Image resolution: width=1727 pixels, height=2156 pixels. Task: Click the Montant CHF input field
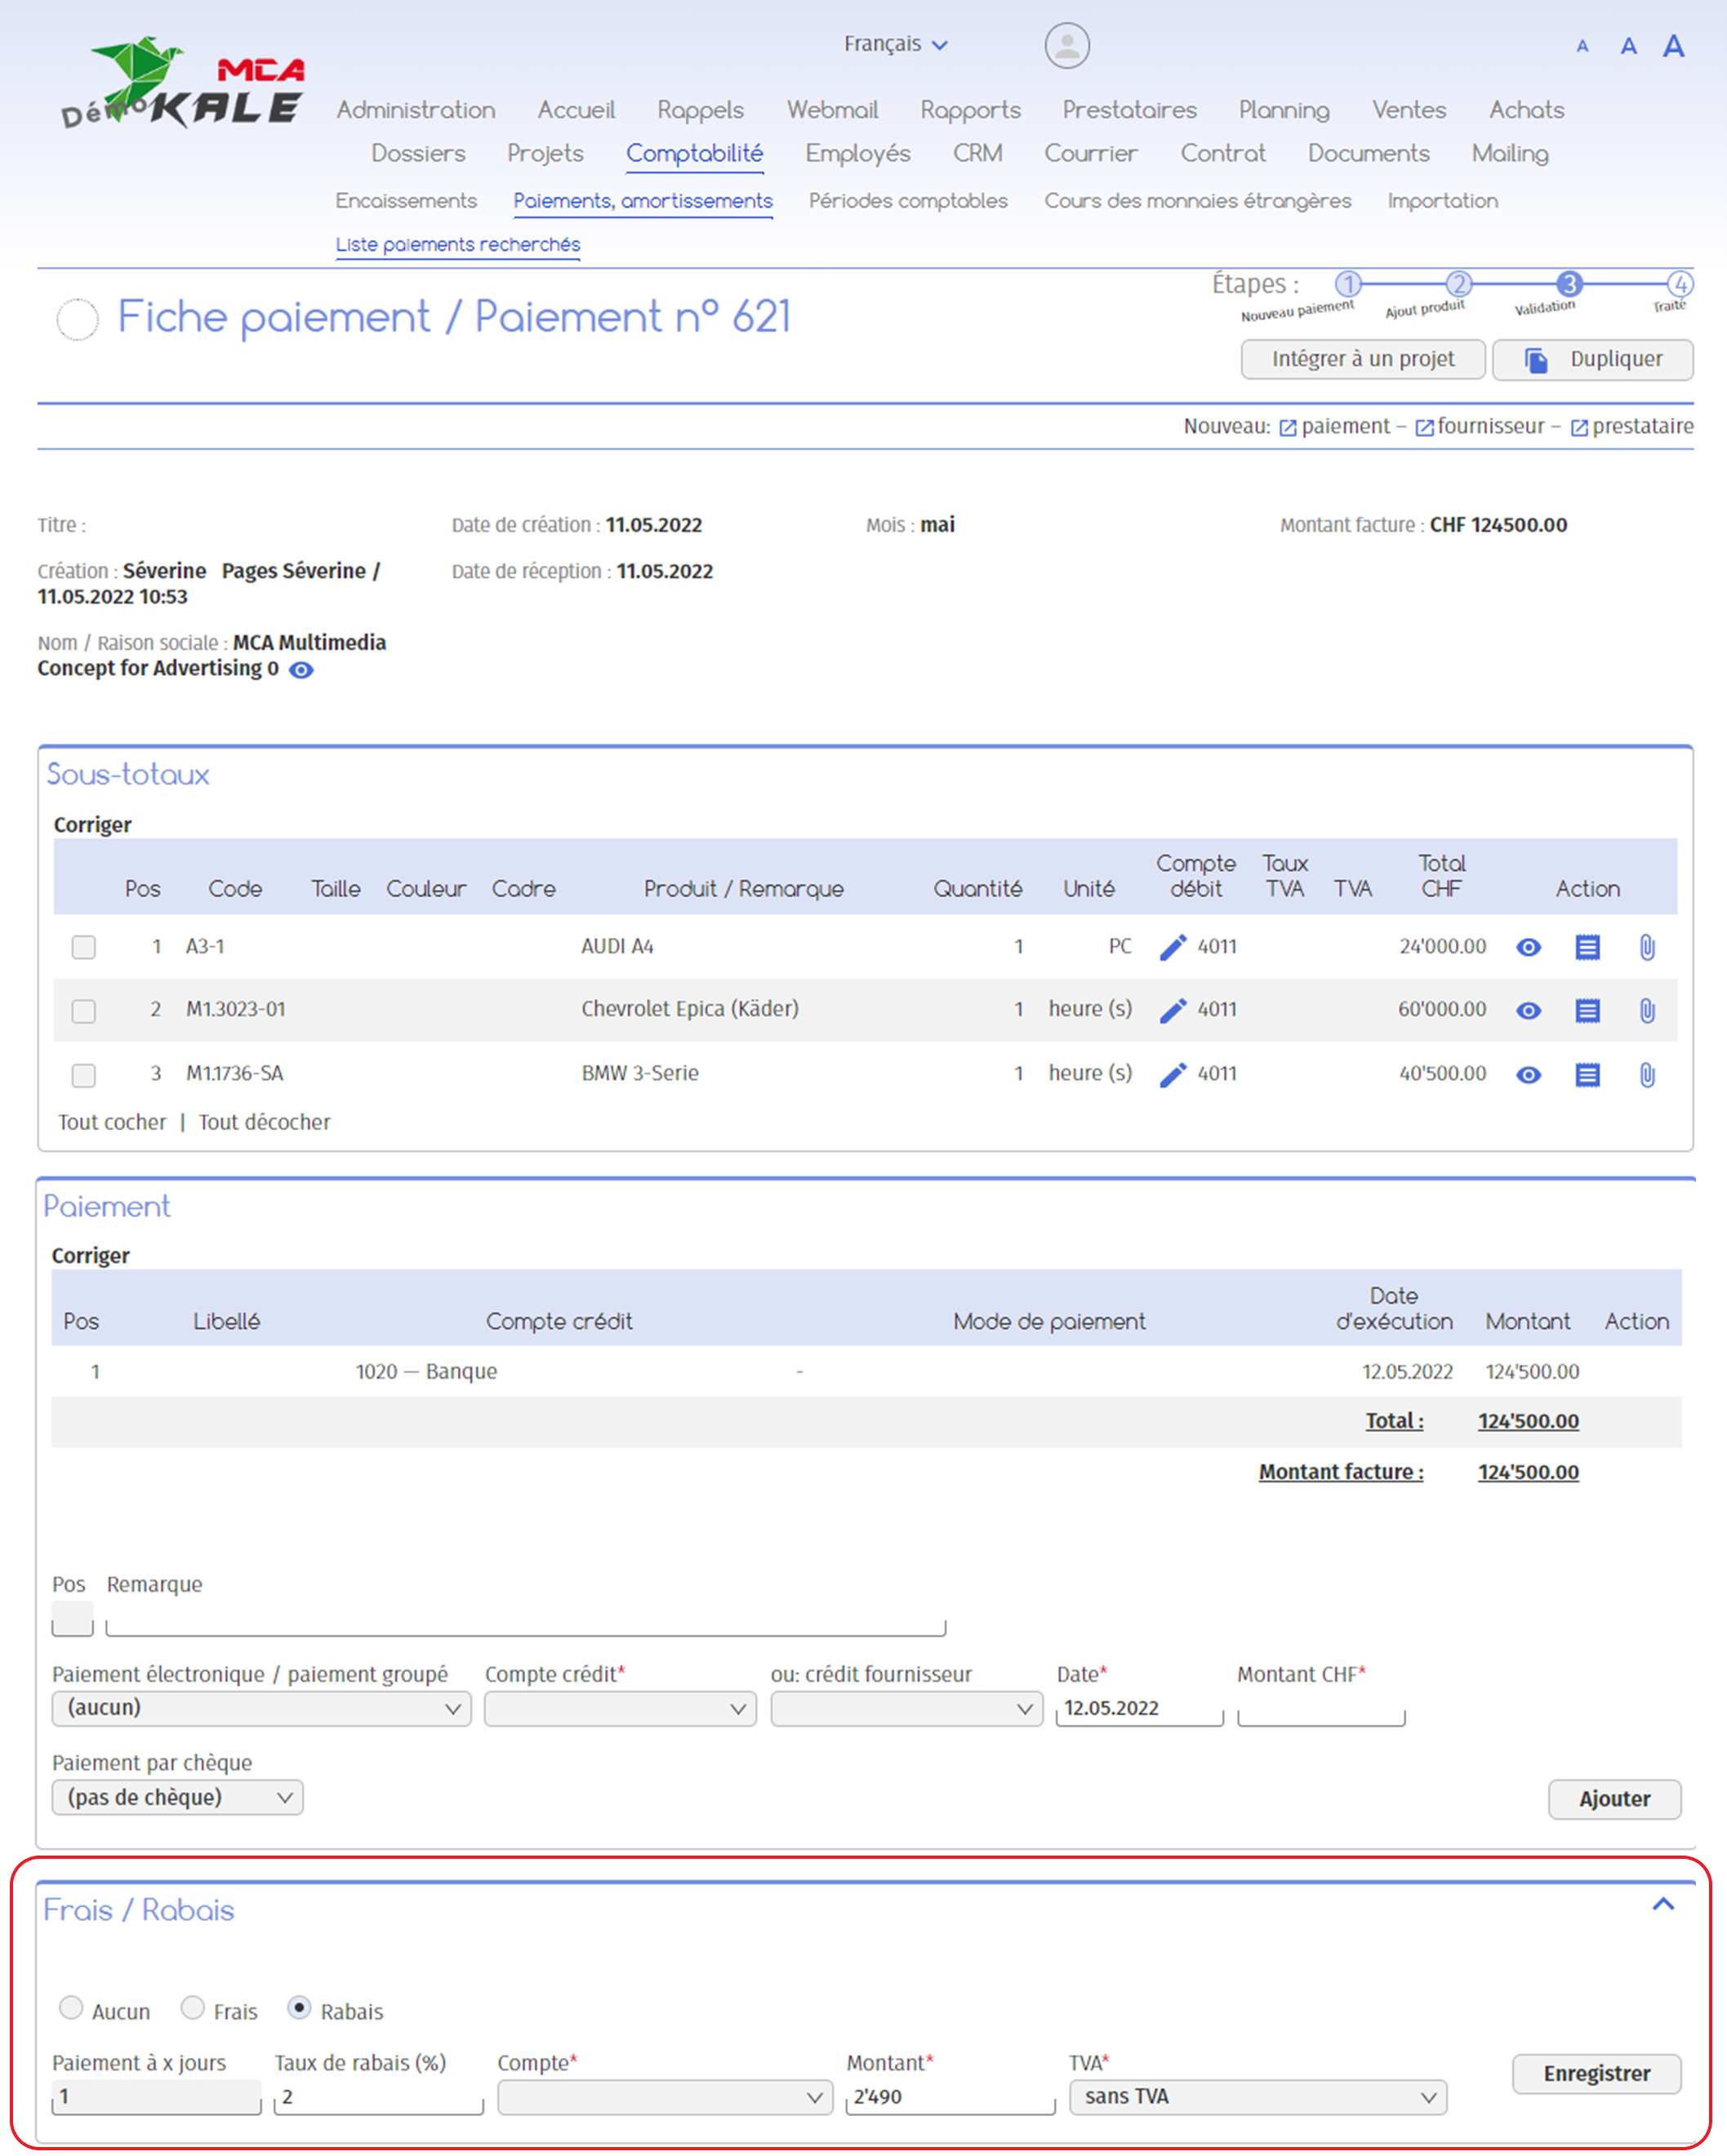1320,1709
